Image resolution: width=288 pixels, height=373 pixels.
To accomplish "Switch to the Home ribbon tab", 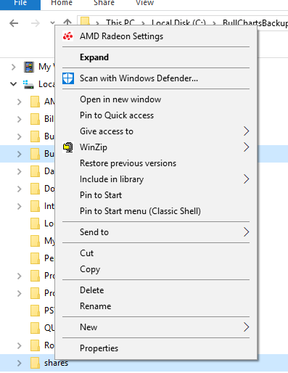I will point(62,3).
